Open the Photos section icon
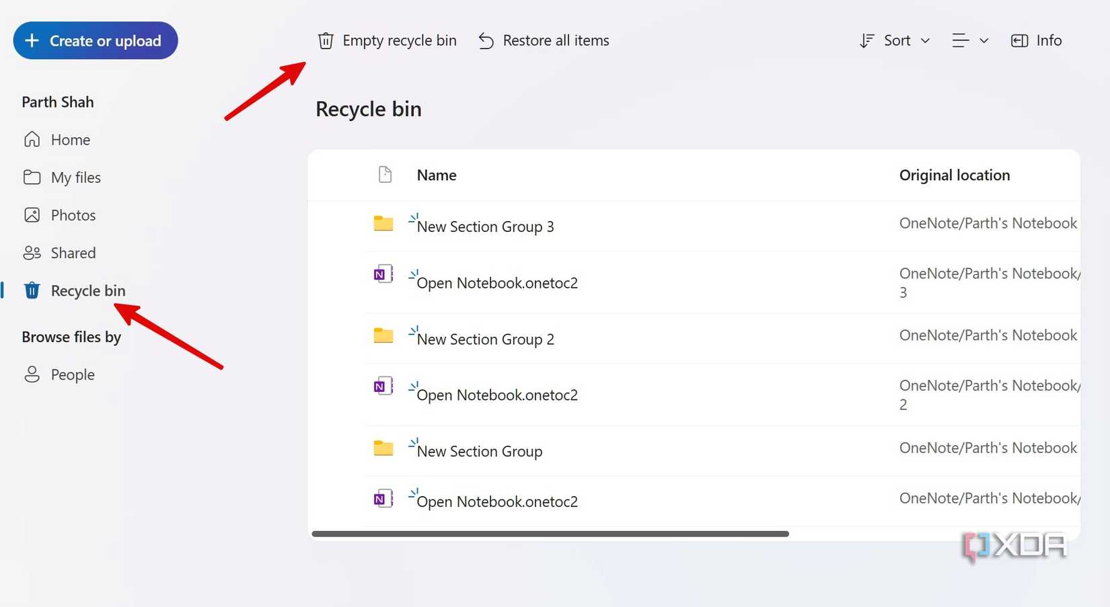The width and height of the screenshot is (1110, 607). (x=32, y=214)
